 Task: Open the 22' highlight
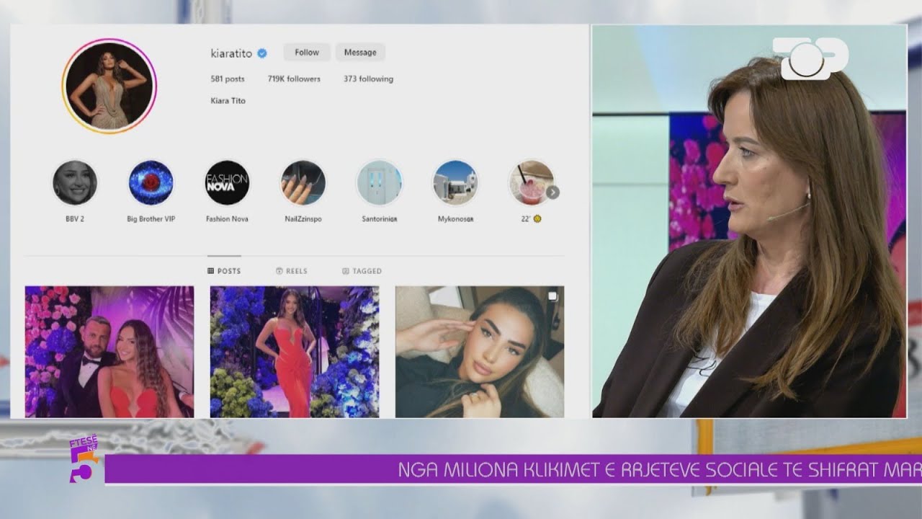(531, 183)
